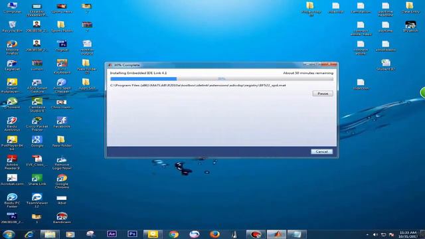Open the After Effects taskbar icon
Viewport: 425px width, 239px height.
pos(112,234)
